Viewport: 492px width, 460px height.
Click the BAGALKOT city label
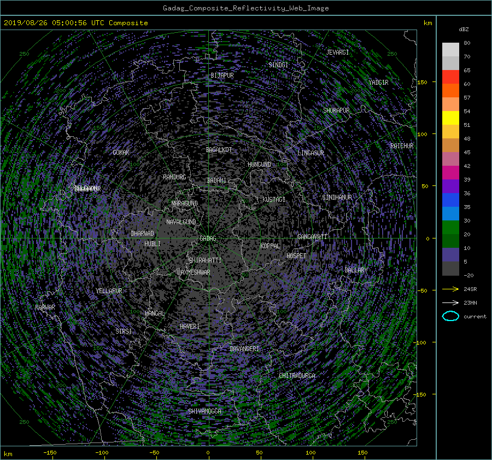[x=219, y=150]
